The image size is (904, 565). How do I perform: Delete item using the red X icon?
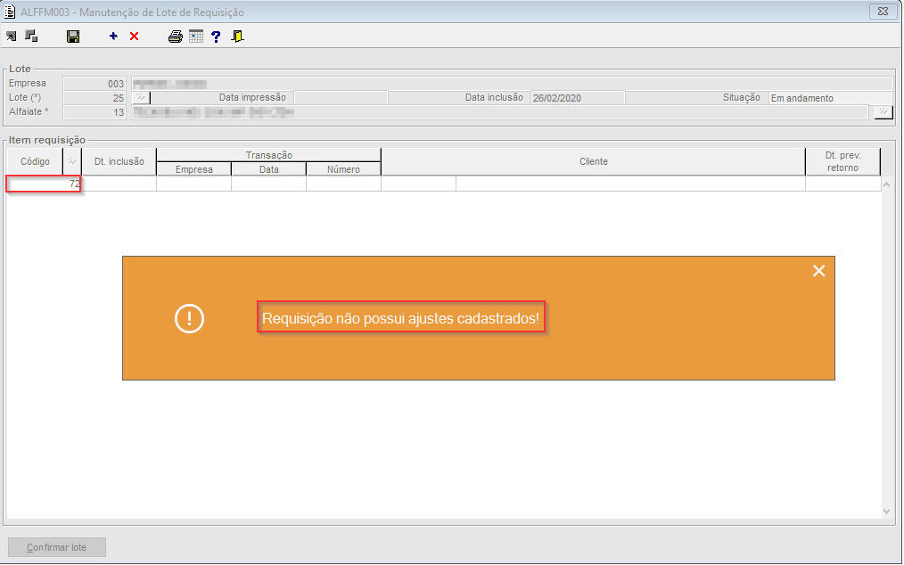click(x=135, y=37)
